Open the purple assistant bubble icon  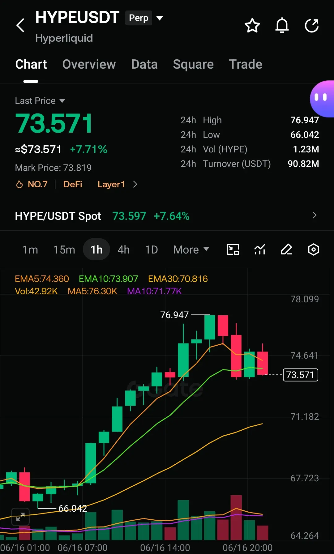pyautogui.click(x=322, y=99)
